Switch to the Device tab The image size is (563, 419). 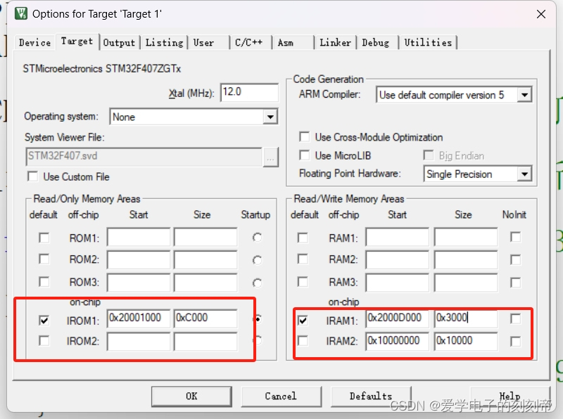(x=34, y=43)
